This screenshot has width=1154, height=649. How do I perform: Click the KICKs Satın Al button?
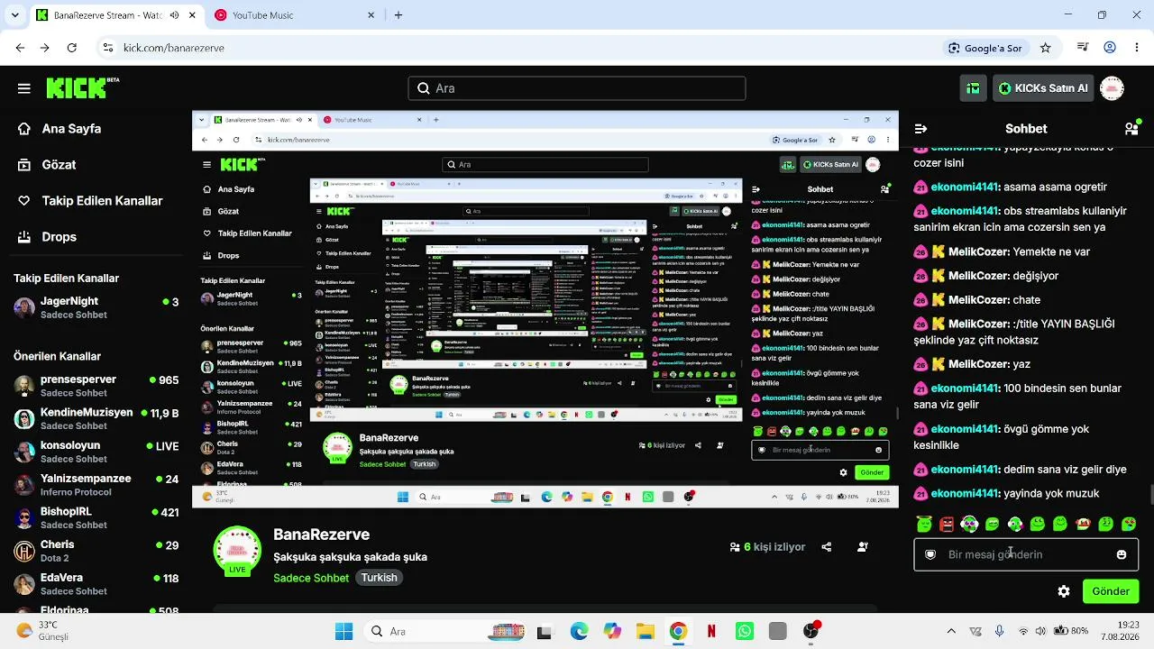click(x=1043, y=88)
